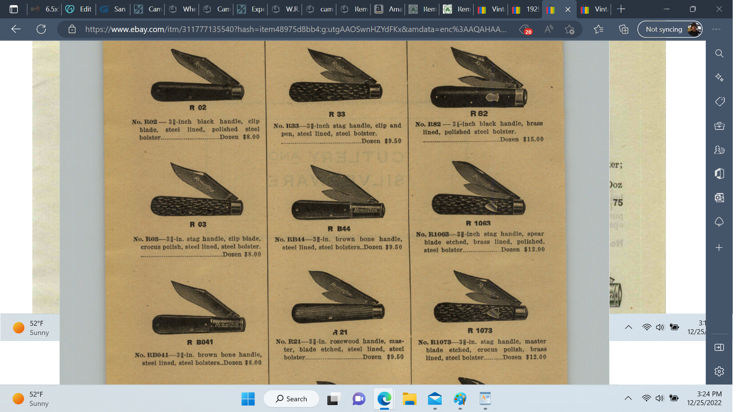Open Paint app on the taskbar
The image size is (753, 412).
tap(460, 399)
